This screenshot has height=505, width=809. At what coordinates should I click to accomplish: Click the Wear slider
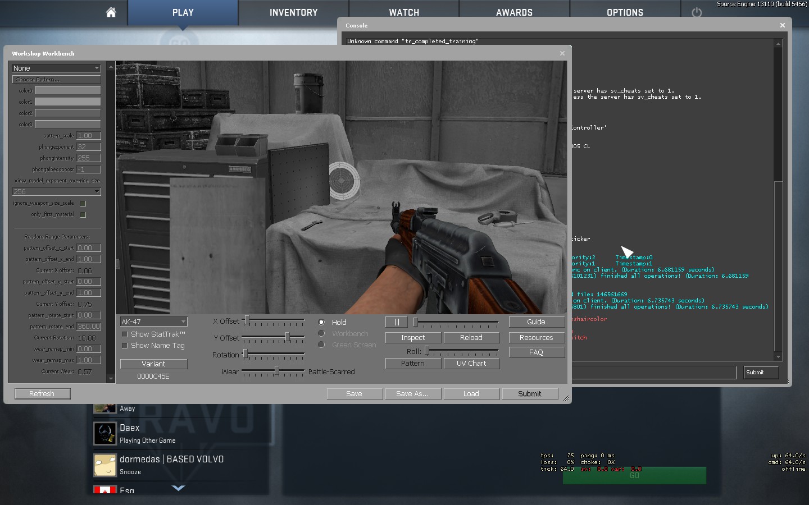click(x=273, y=371)
